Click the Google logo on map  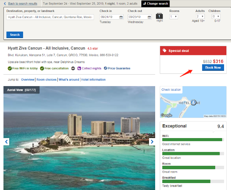[x=166, y=115]
